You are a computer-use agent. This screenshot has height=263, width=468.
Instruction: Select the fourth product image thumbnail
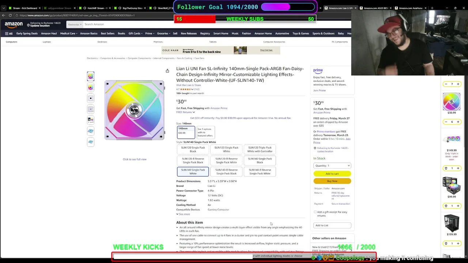(91, 109)
